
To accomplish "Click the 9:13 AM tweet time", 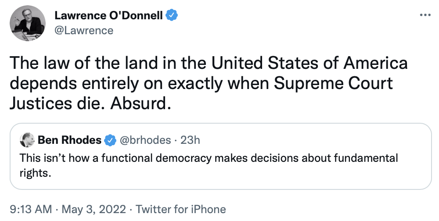I will tap(29, 209).
